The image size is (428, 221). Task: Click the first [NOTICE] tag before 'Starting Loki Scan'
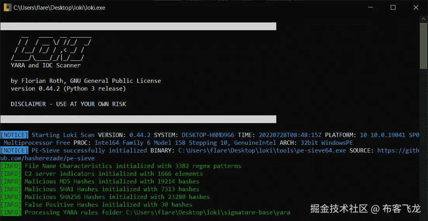(x=14, y=135)
